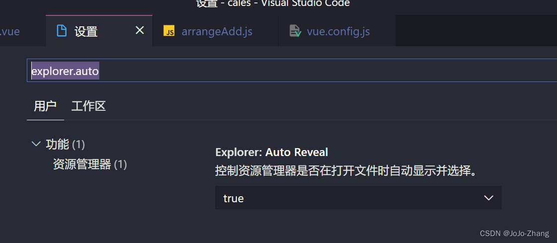Viewport: 557px width, 243px height.
Task: Close the 设置 settings tab
Action: 140,31
